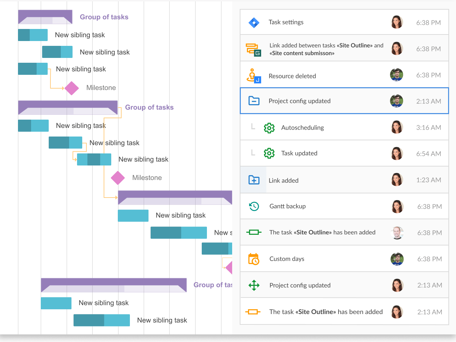Click the avatar in the highlighted Project config updated row

[x=397, y=101]
